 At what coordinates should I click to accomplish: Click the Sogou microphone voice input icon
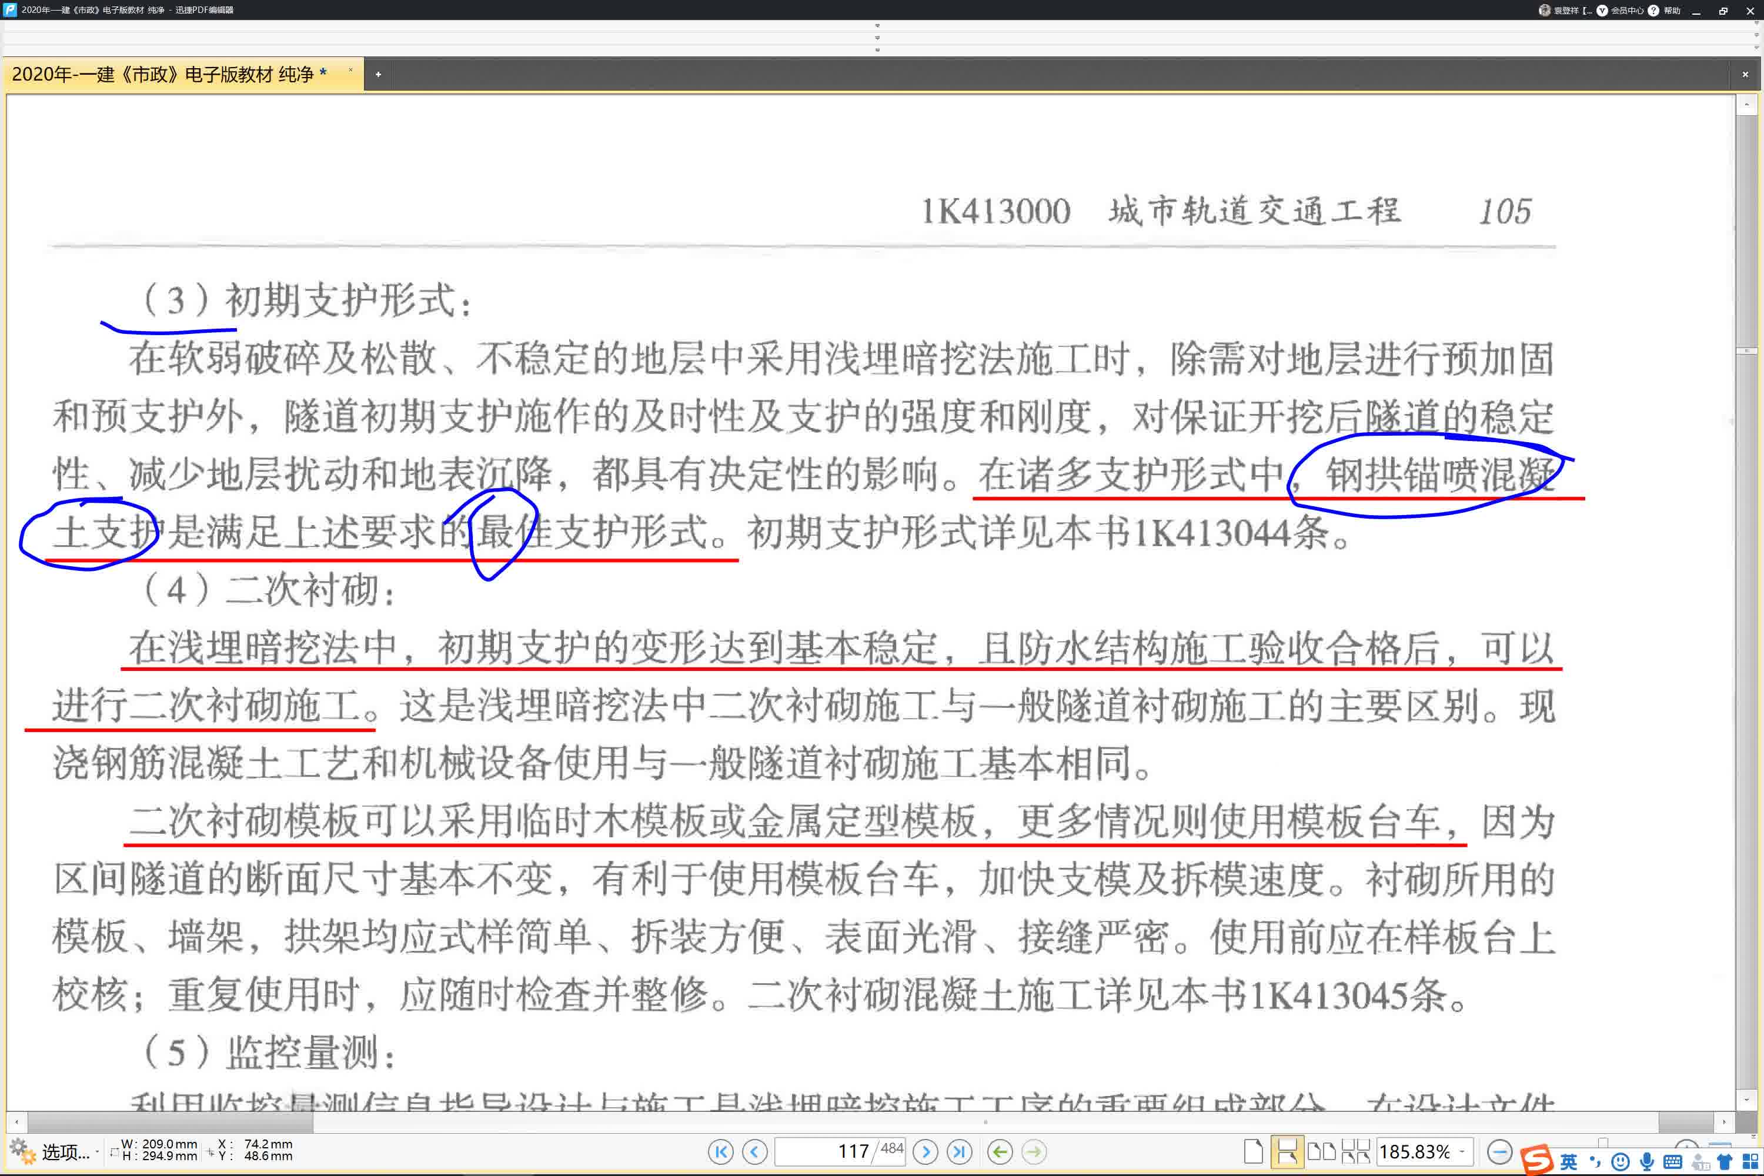pyautogui.click(x=1646, y=1162)
